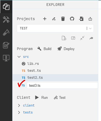Image resolution: width=101 pixels, height=121 pixels.
Task: Click the Build button
Action: [x=44, y=49]
